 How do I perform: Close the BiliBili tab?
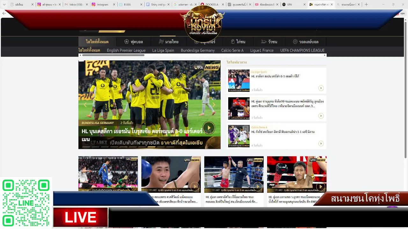pos(141,4)
